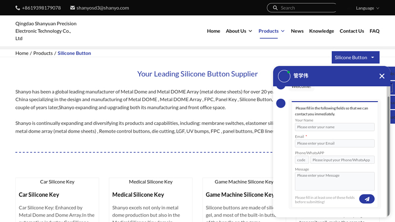
Task: Click Silicone Button breadcrumb
Action: (x=74, y=53)
